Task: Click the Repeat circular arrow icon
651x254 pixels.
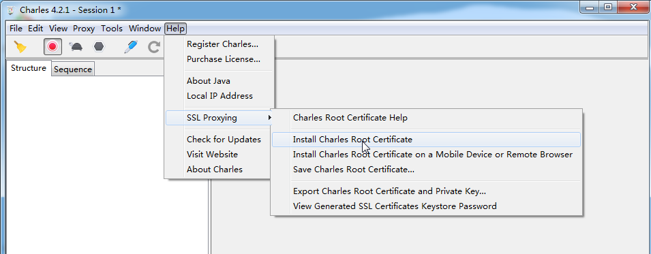Action: [154, 47]
